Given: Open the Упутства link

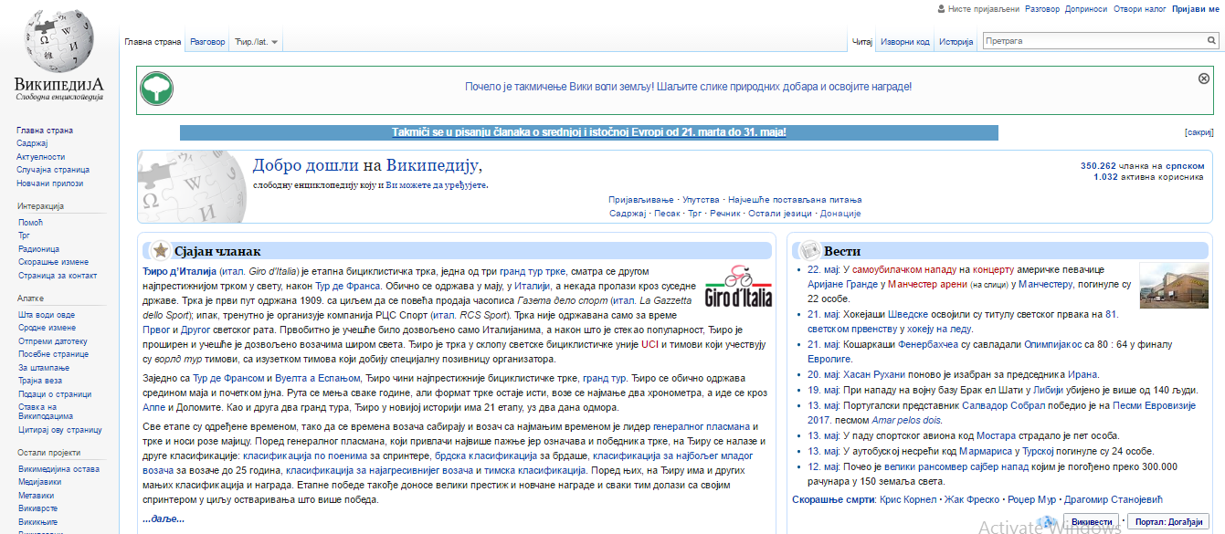Looking at the screenshot, I should coord(702,200).
